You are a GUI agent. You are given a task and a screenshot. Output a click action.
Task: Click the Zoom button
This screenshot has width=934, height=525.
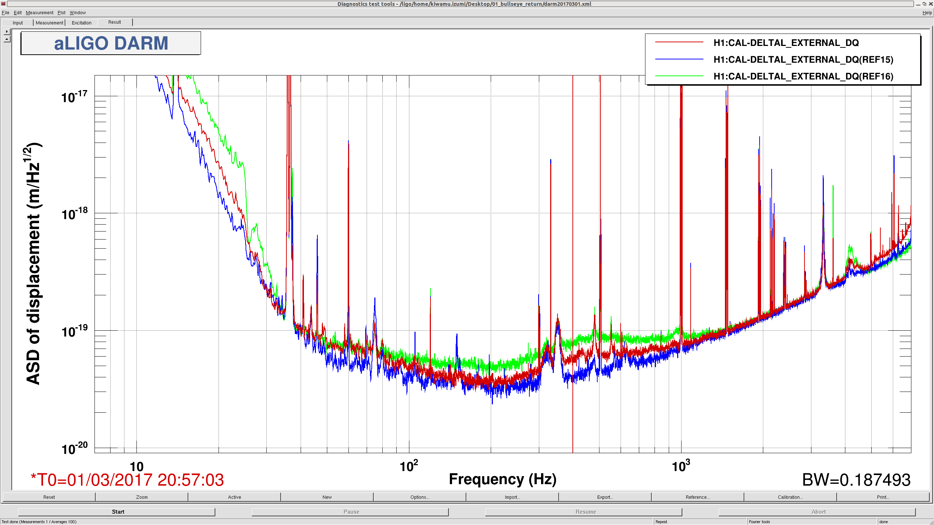(x=142, y=497)
